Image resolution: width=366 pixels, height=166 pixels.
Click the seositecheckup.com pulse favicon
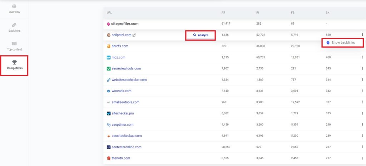pos(109,136)
